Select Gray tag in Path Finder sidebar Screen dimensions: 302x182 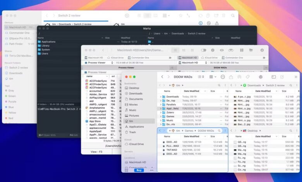click(x=11, y=91)
